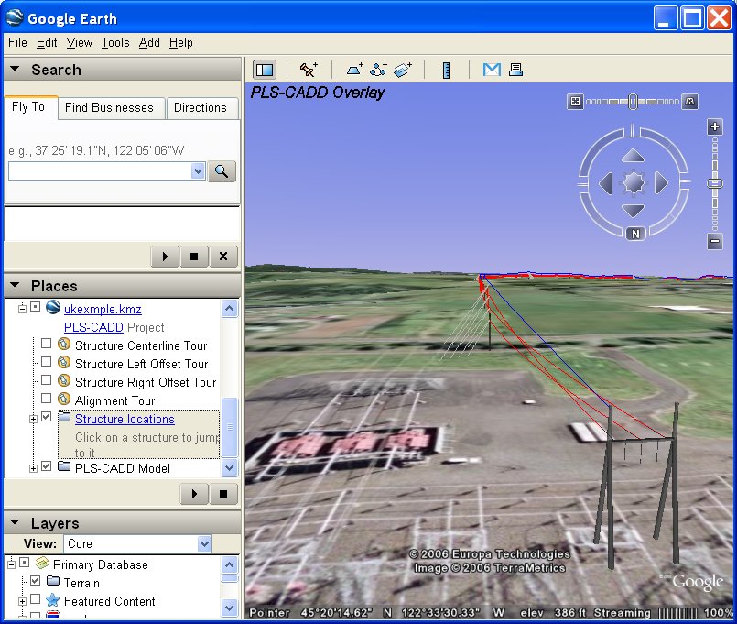Screen dimensions: 737x624
Task: Uncheck the Terrain layer checkbox
Action: [x=36, y=581]
